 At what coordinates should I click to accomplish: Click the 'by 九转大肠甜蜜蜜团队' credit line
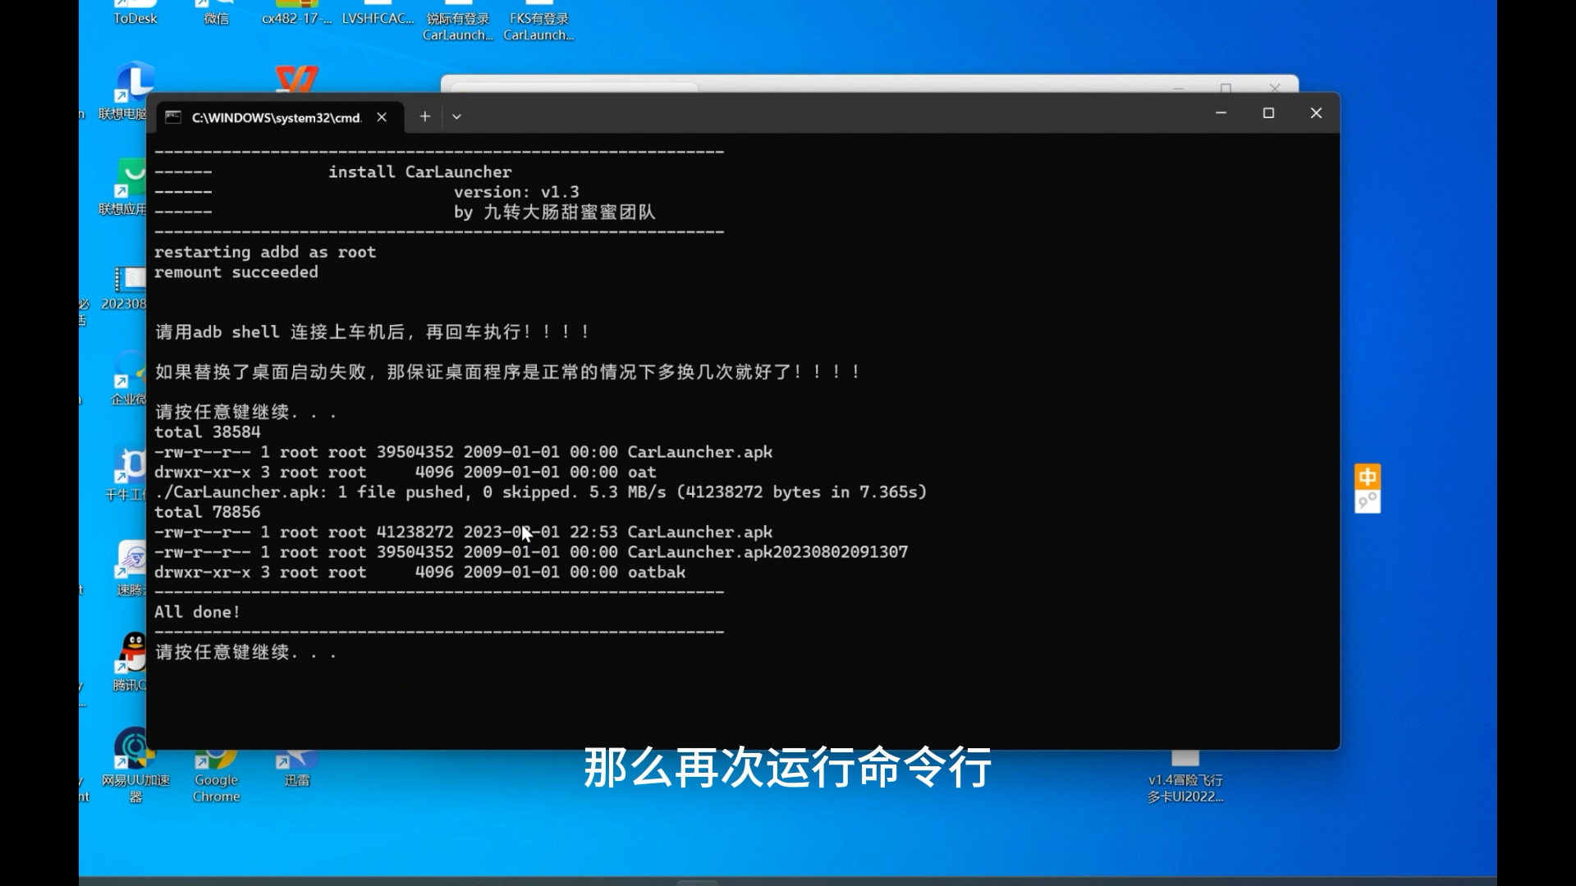click(x=554, y=212)
